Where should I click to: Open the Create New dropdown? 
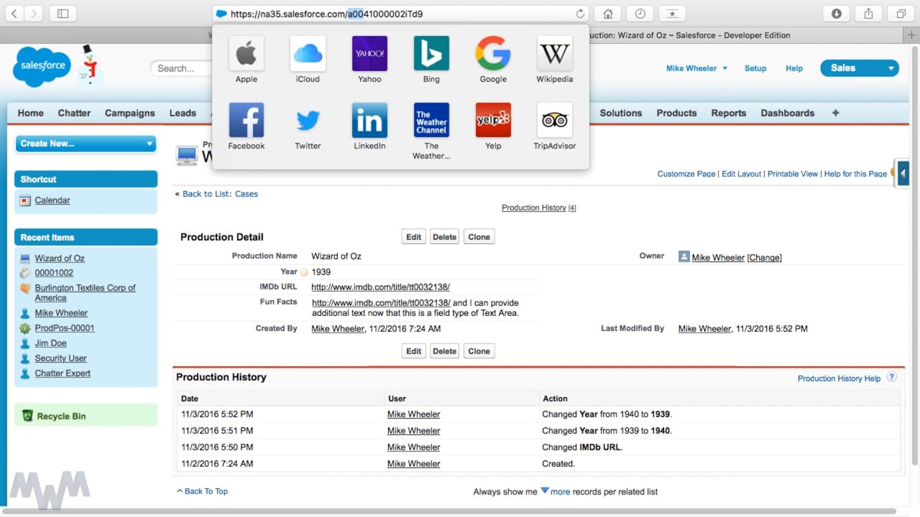coord(86,144)
